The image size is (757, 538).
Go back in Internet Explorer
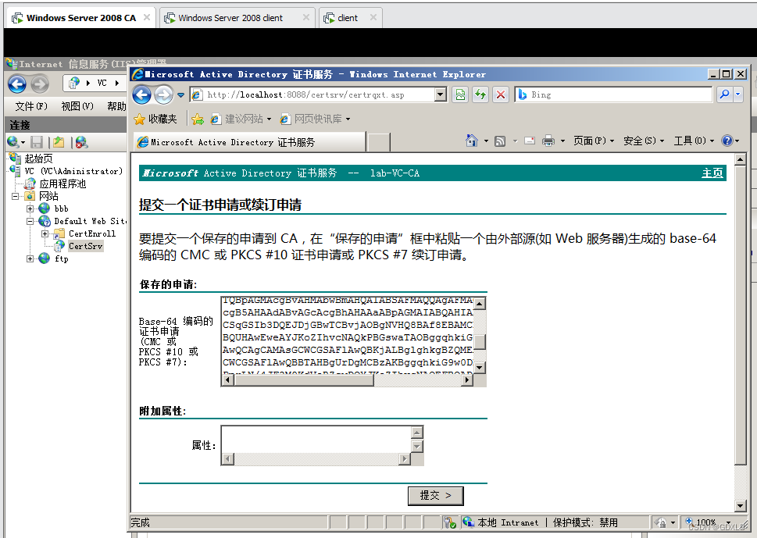(x=142, y=94)
